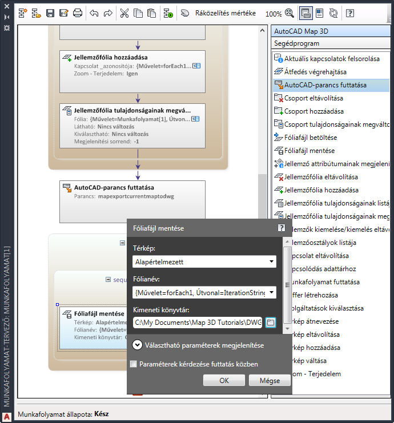Run the workflow
This screenshot has height=423, width=394.
pos(168,13)
